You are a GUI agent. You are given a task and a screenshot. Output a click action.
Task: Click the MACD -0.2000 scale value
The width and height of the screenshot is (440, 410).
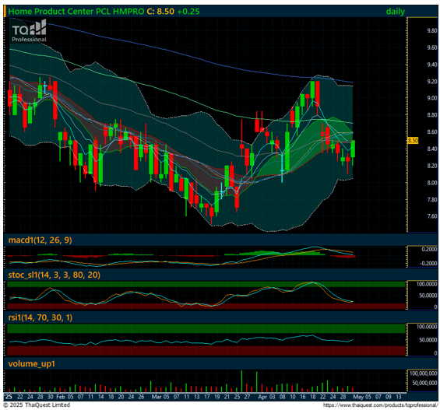pos(428,264)
